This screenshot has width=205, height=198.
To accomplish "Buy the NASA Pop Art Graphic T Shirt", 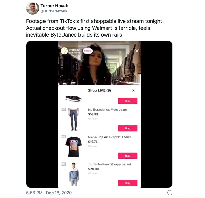I will (128, 156).
